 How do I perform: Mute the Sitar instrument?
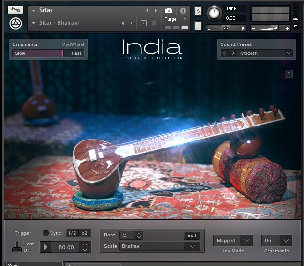pyautogui.click(x=198, y=26)
